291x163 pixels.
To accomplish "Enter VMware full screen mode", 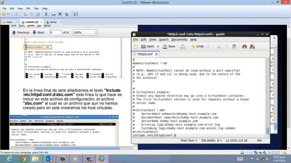I will [60, 14].
